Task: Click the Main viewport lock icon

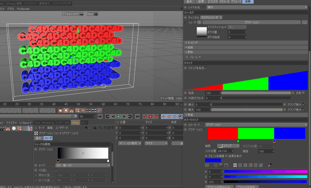Action: (96, 14)
